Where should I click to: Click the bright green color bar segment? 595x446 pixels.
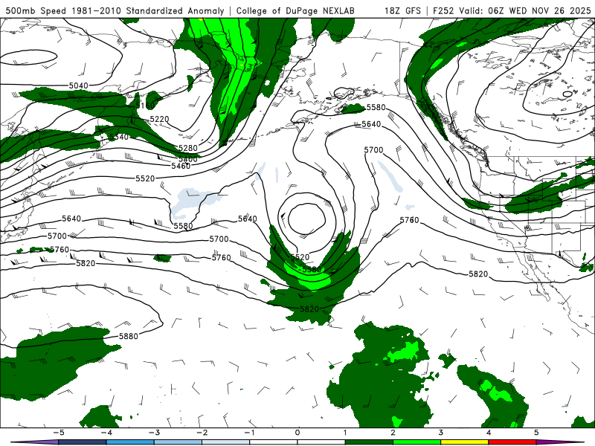(417, 442)
